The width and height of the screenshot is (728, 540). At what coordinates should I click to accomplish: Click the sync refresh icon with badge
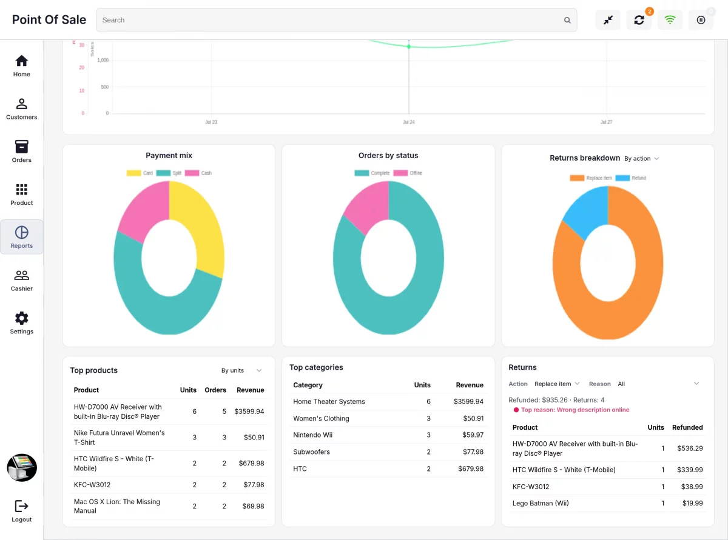point(639,20)
